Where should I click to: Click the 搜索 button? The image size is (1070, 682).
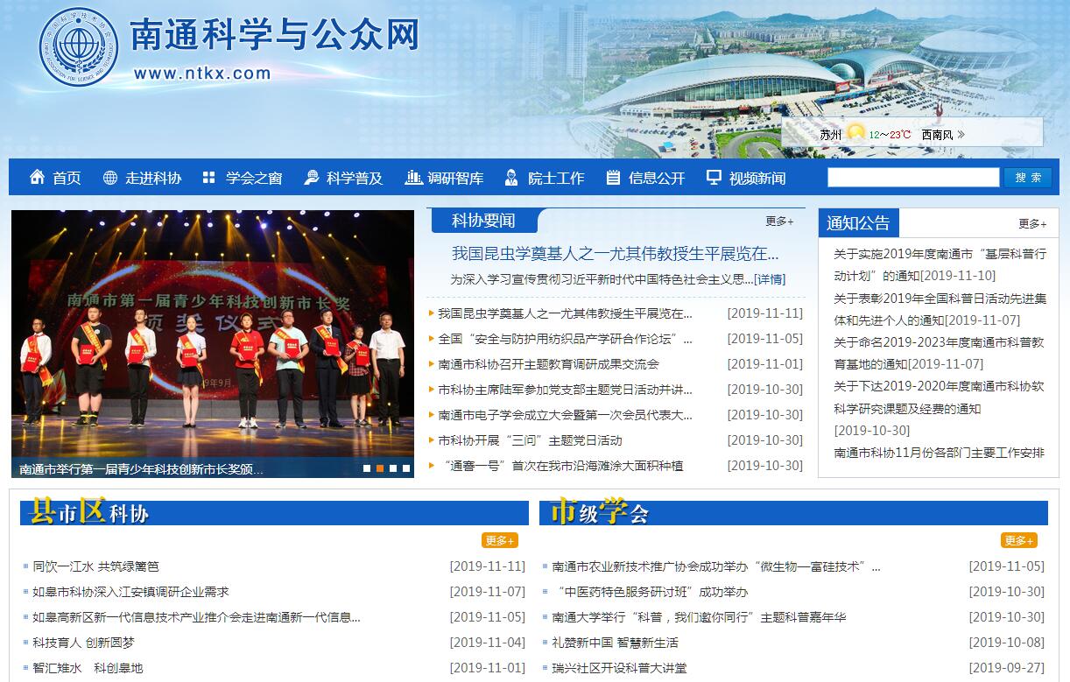click(1028, 177)
